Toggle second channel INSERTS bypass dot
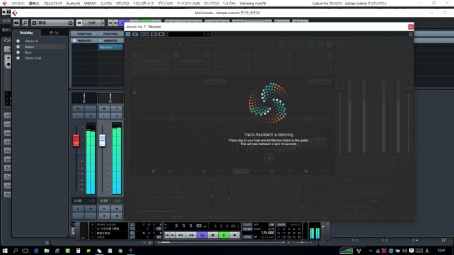 [100, 41]
